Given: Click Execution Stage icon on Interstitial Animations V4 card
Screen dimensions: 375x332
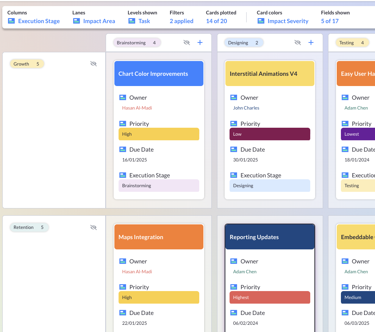Looking at the screenshot, I should click(x=234, y=175).
